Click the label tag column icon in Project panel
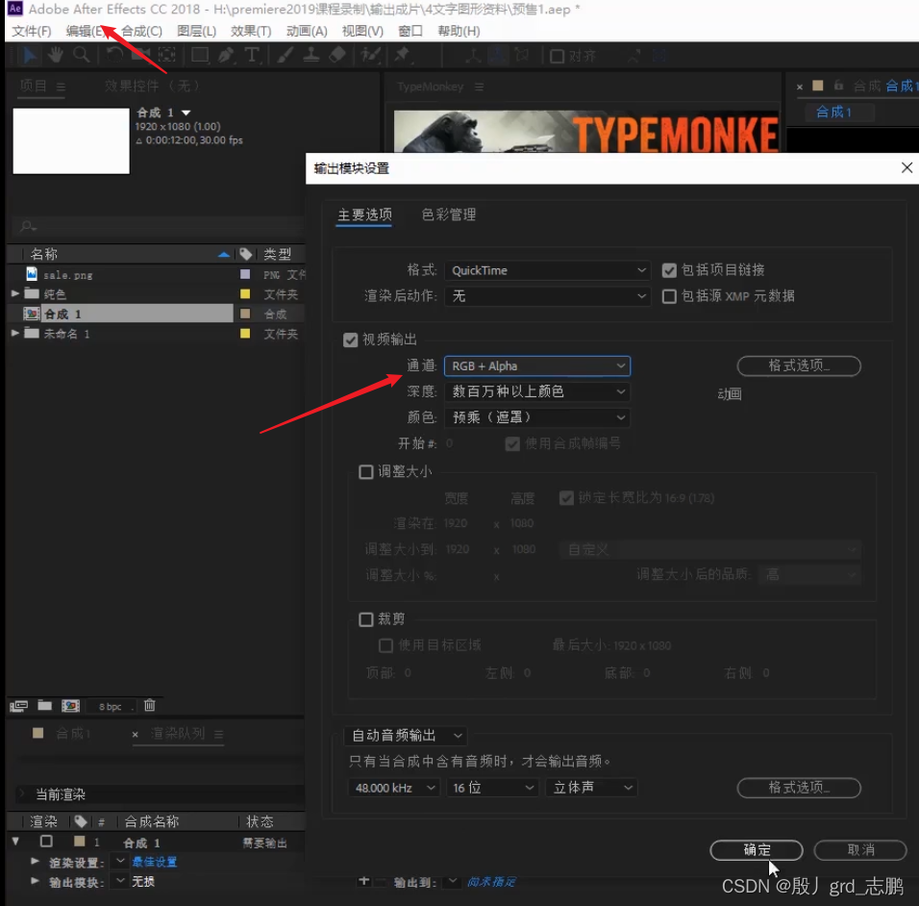919x906 pixels. (x=246, y=254)
